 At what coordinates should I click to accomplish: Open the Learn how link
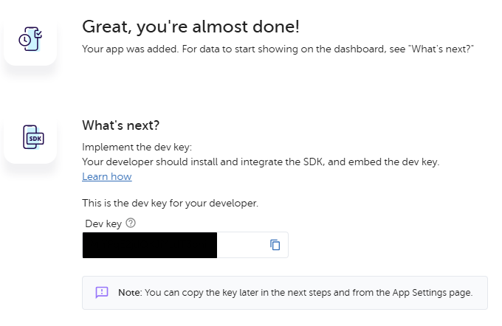pos(107,176)
